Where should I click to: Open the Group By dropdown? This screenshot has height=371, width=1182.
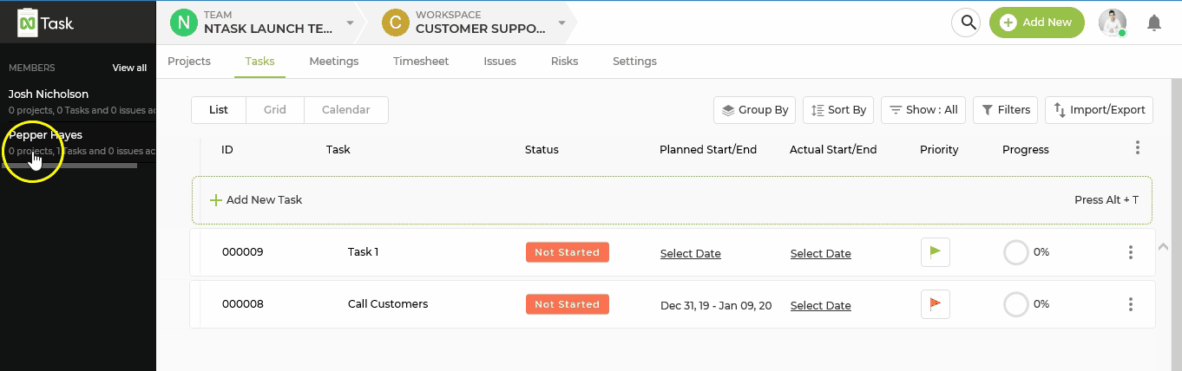[754, 110]
